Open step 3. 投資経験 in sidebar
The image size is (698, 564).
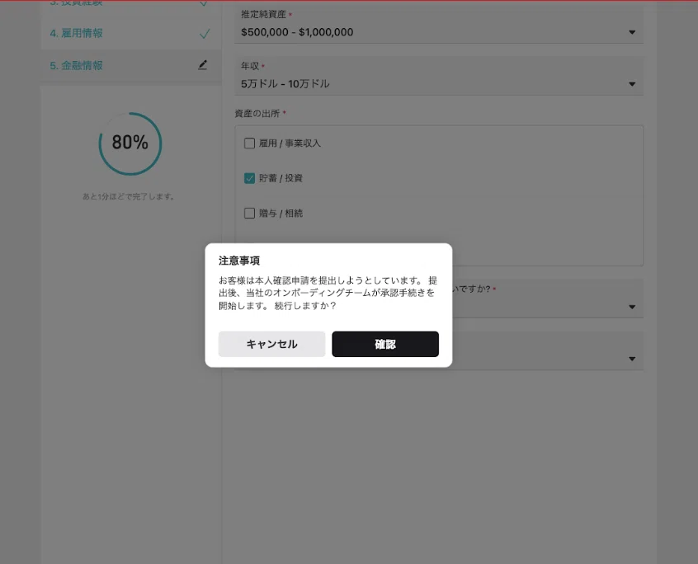click(x=77, y=3)
